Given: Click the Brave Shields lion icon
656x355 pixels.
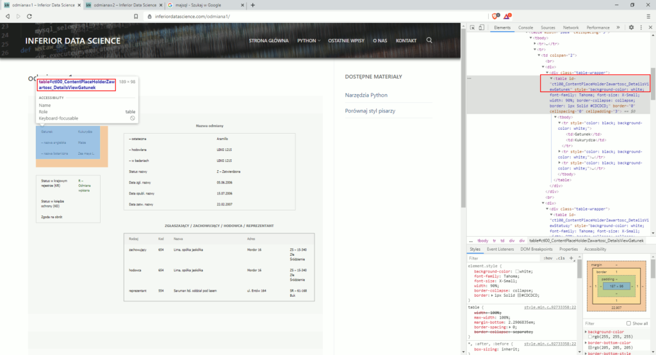Looking at the screenshot, I should point(495,16).
